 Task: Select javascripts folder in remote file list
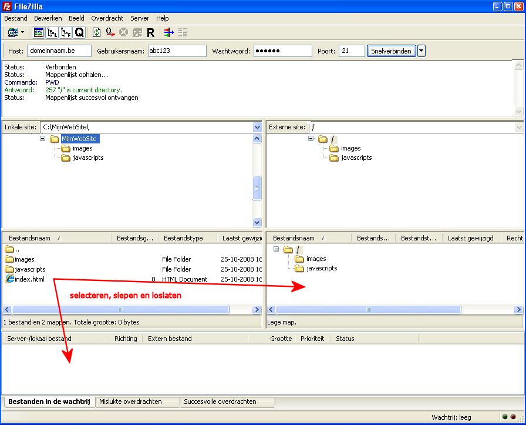[322, 268]
